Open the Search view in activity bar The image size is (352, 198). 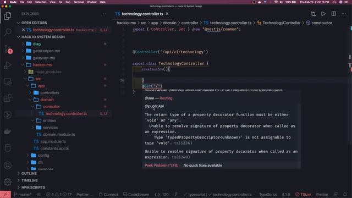(7, 32)
